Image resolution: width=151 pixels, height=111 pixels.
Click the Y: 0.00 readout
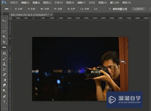[x=31, y=9]
